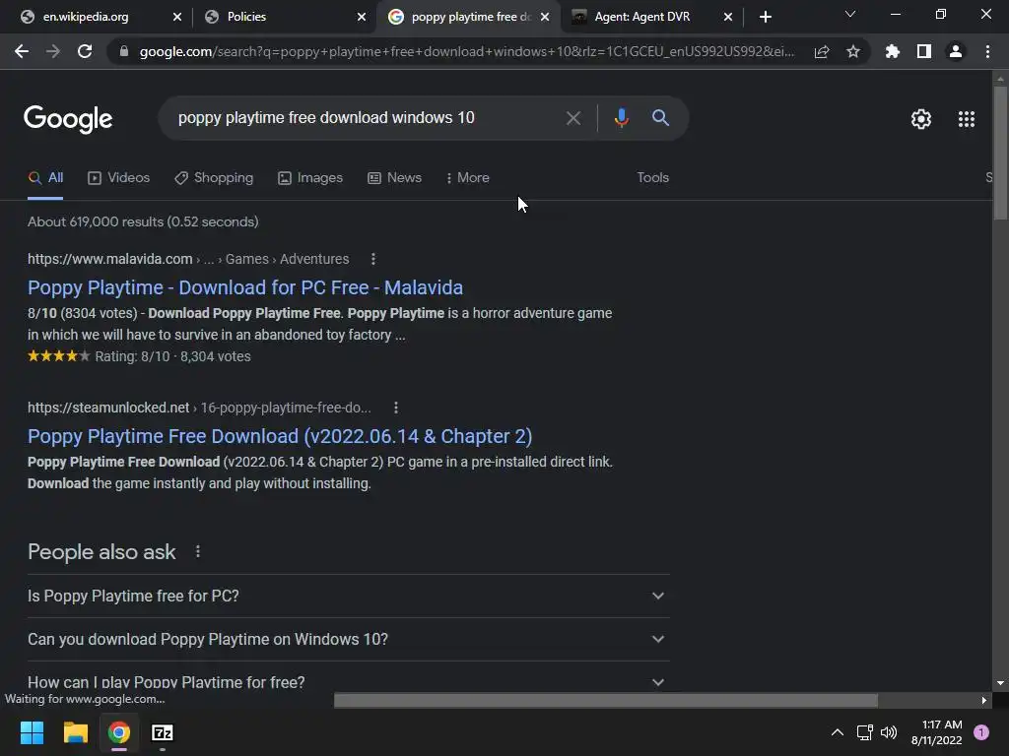This screenshot has height=756, width=1009.
Task: Open the Extensions puzzle icon
Action: [892, 51]
